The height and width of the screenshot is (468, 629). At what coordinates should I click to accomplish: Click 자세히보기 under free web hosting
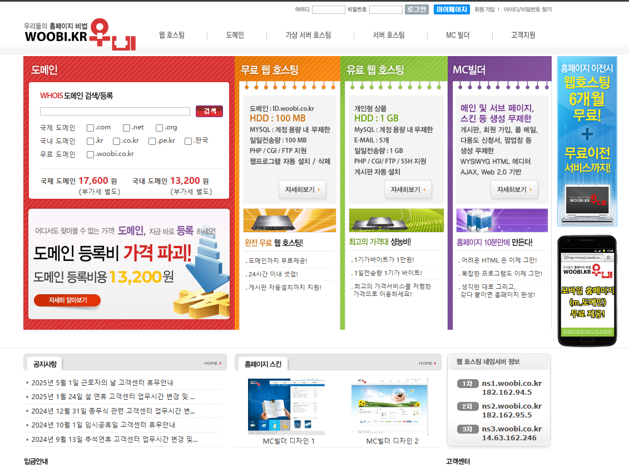click(x=303, y=189)
